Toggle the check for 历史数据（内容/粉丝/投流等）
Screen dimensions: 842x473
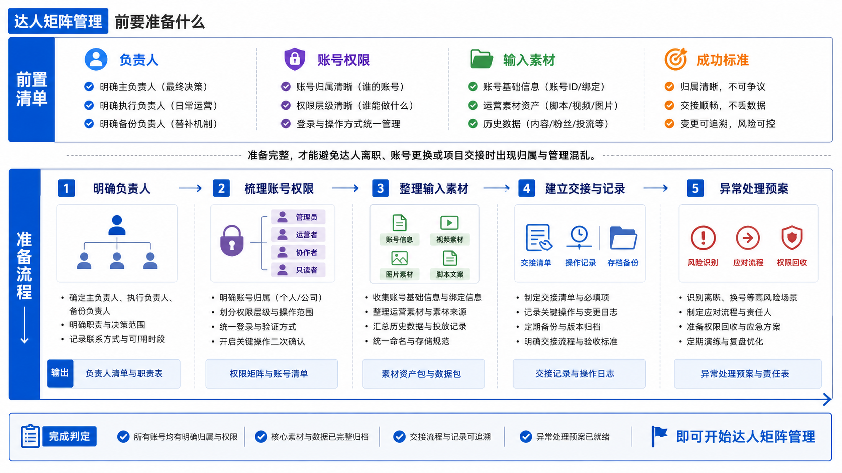click(473, 123)
